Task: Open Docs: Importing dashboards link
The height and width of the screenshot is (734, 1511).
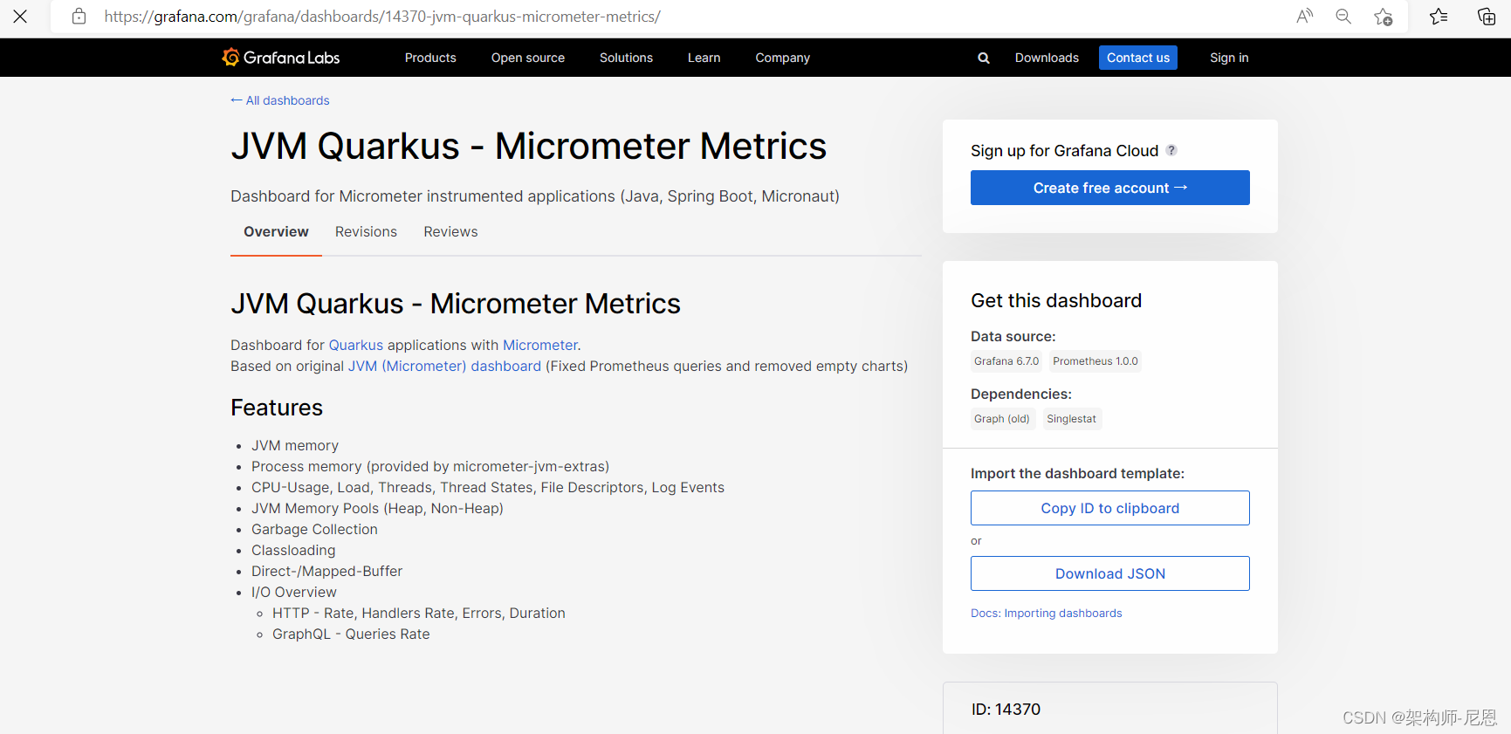Action: 1047,613
